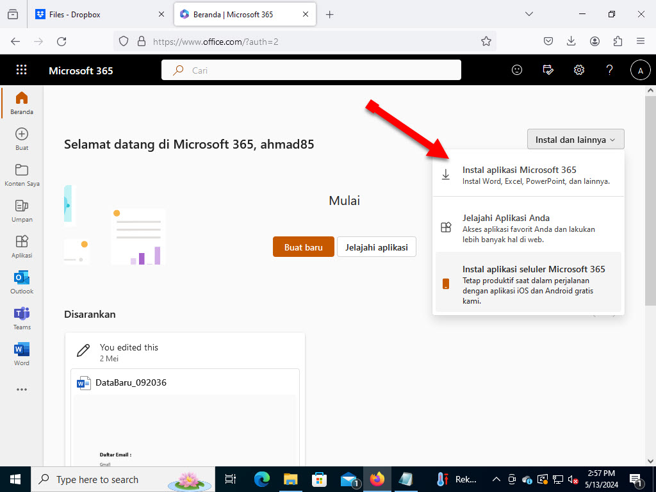Open the Umpan feed icon

[21, 209]
